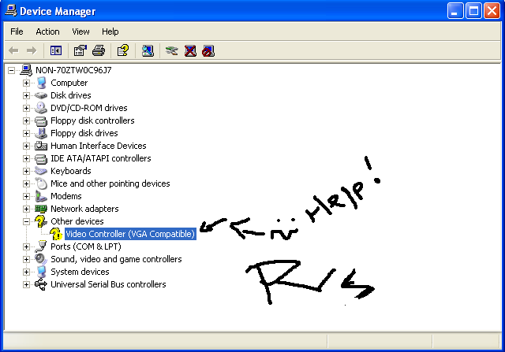
Task: Click the Print toolbar icon
Action: 99,50
